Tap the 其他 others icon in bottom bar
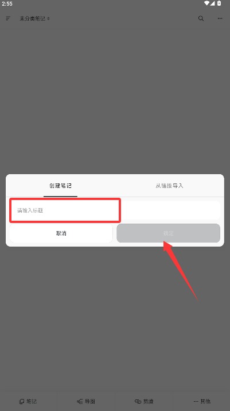Image resolution: width=230 pixels, height=411 pixels. pos(196,401)
